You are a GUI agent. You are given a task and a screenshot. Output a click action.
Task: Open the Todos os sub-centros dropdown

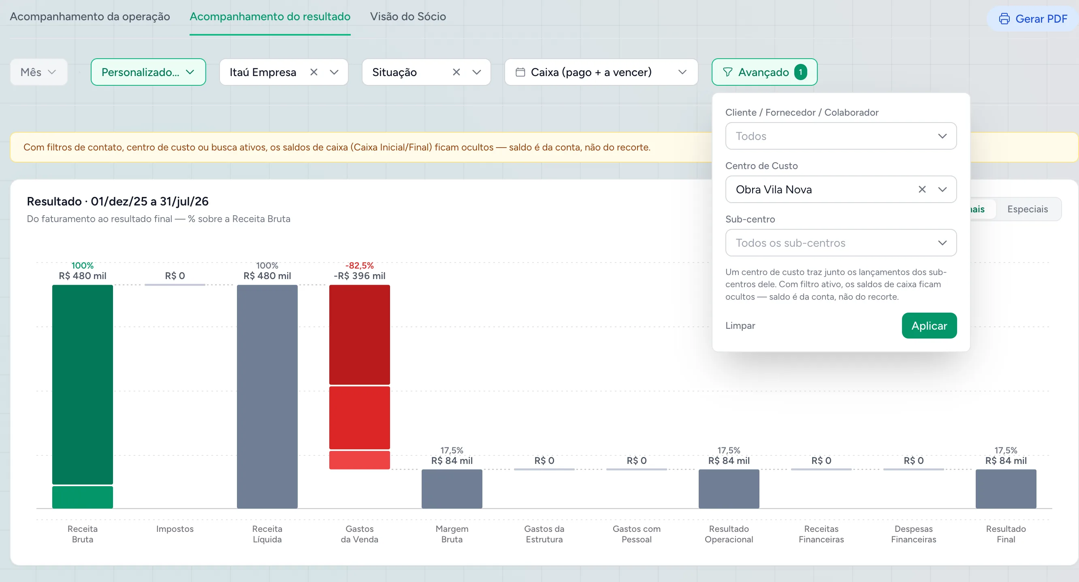point(841,243)
